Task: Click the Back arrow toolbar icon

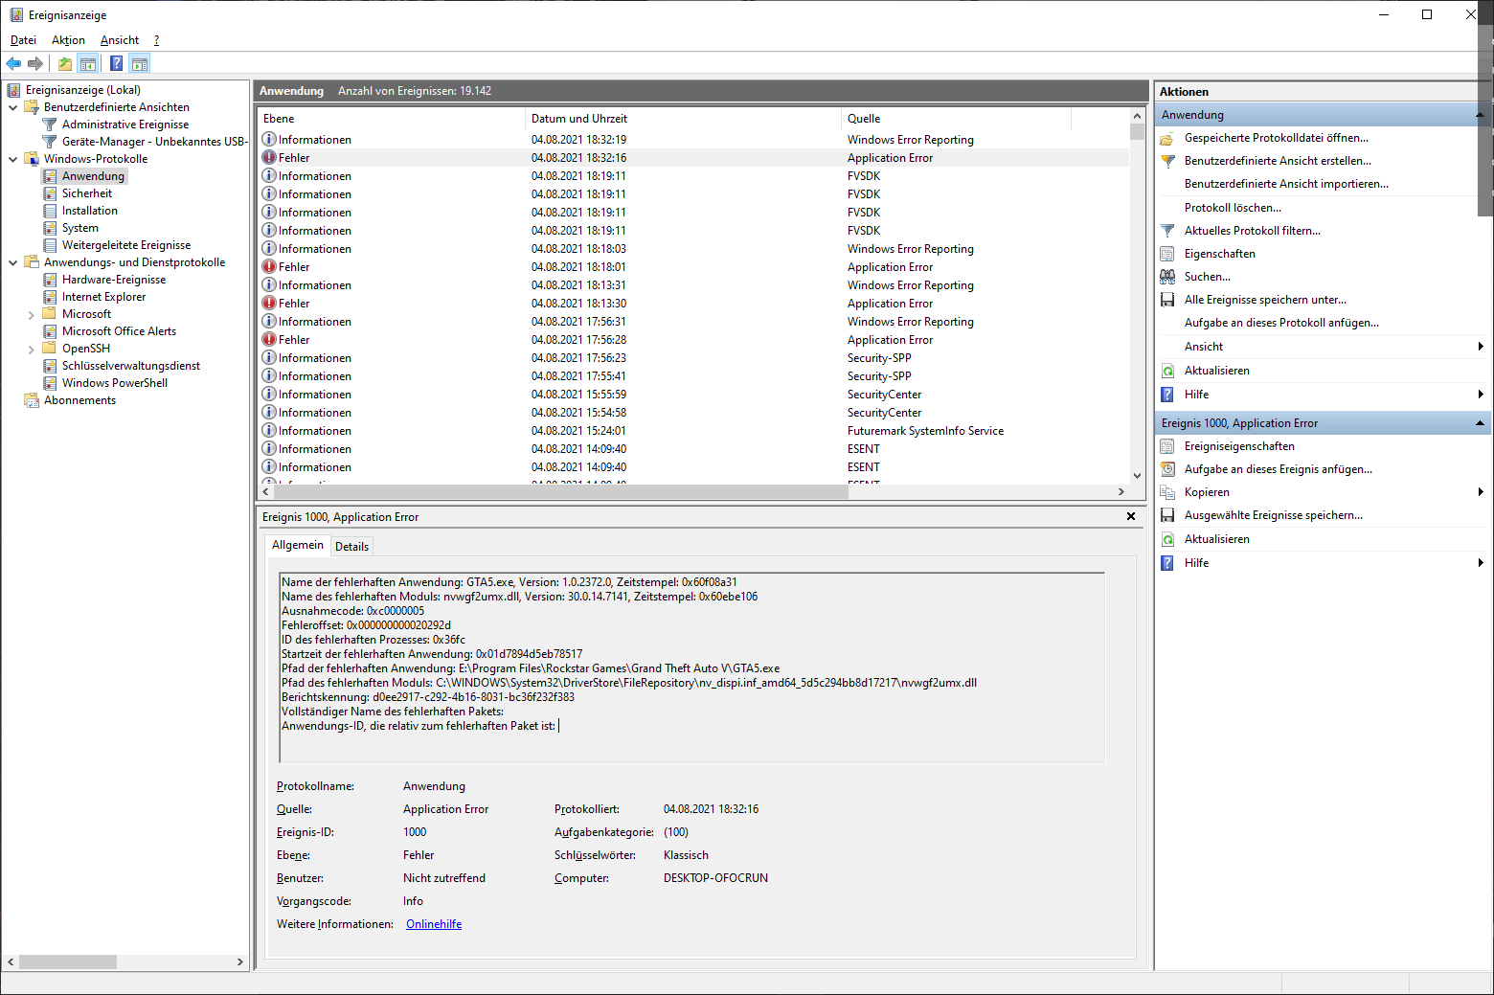Action: coord(13,64)
